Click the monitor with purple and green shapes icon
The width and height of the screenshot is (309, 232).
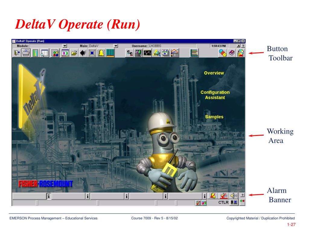(x=139, y=53)
